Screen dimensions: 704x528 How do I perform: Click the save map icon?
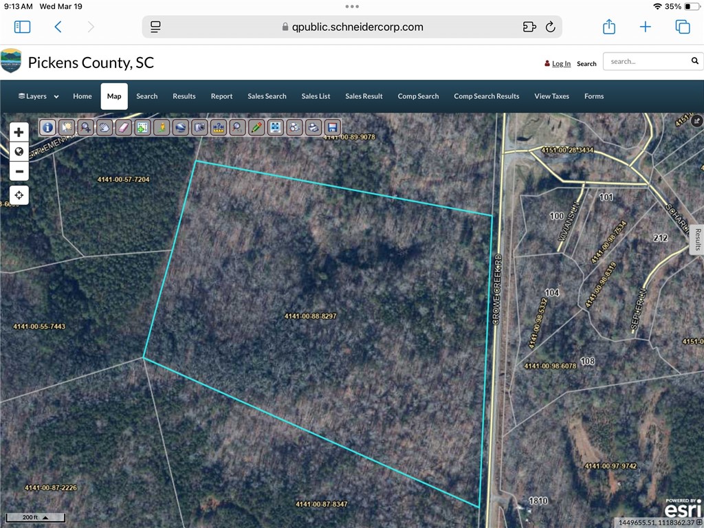coord(333,127)
